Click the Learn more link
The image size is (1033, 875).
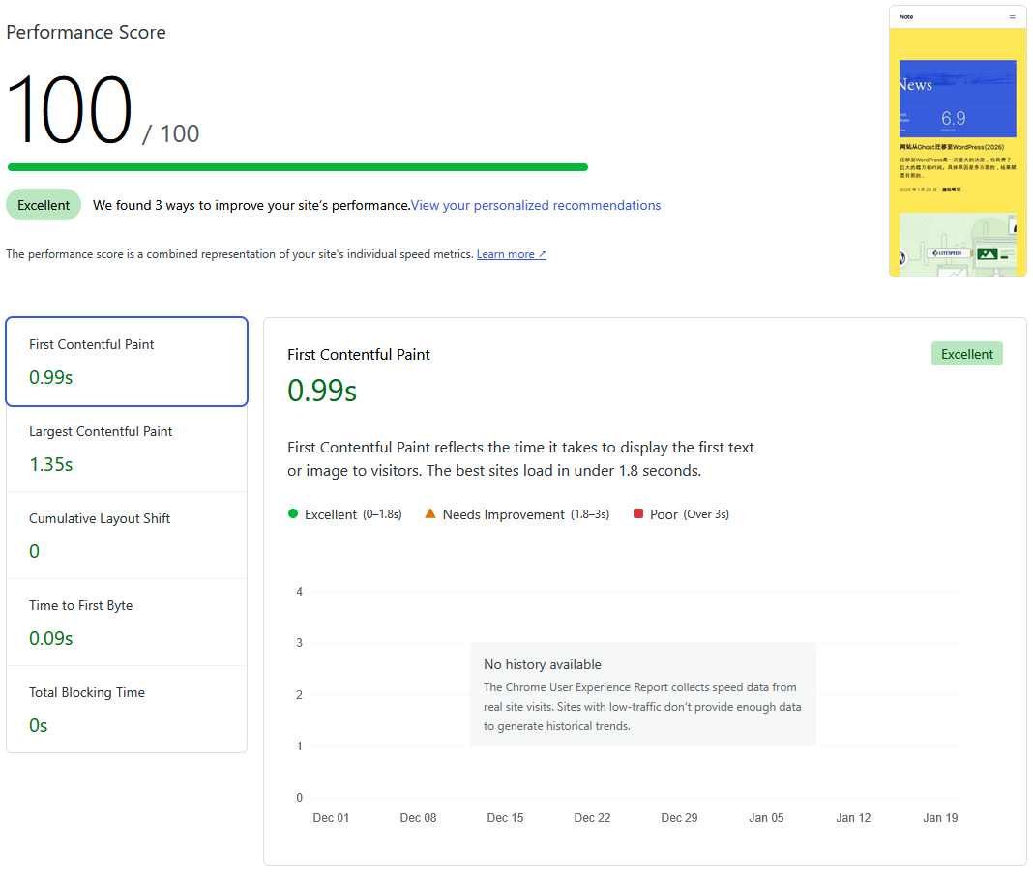click(x=511, y=254)
